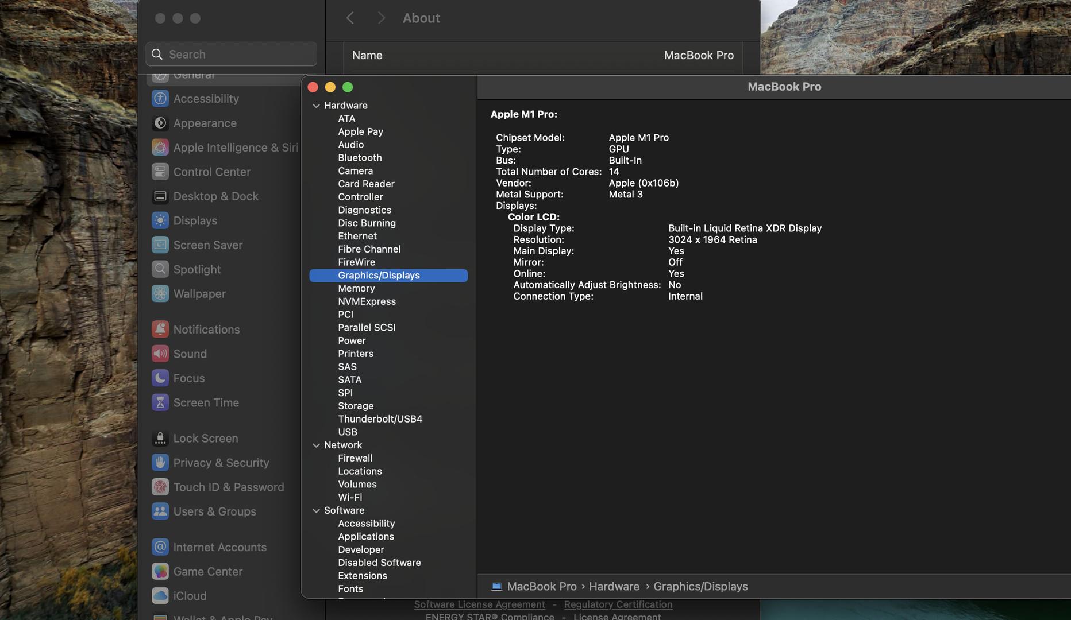Open Screen Time hourglass icon

pos(160,402)
